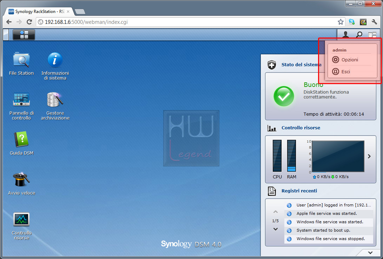Click info icon beside 'System started to boot up.'
Image resolution: width=383 pixels, height=259 pixels.
coord(289,231)
